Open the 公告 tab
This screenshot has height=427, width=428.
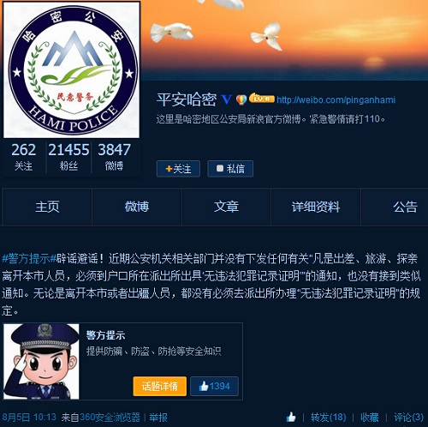405,207
